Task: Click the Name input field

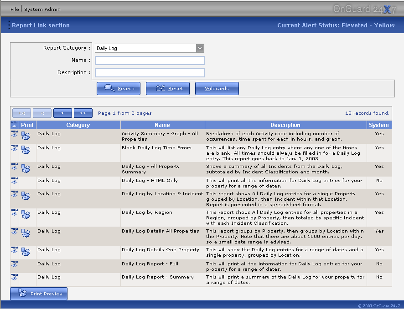Action: 150,61
